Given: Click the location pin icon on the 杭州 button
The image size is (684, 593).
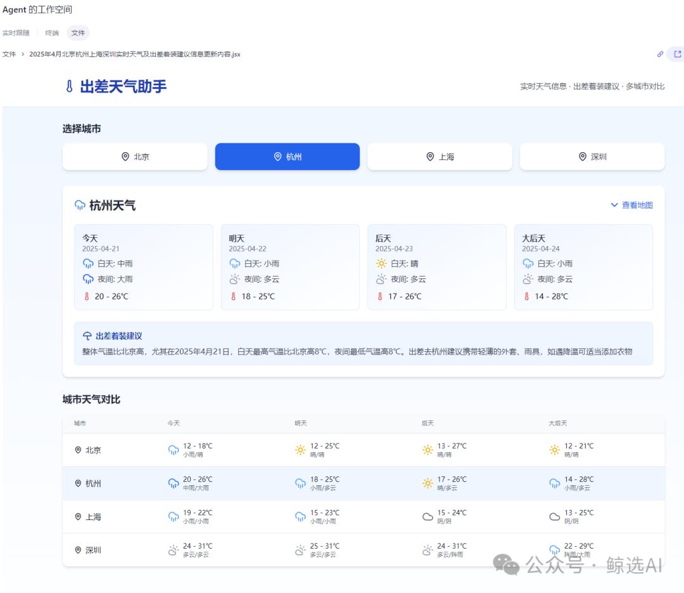Looking at the screenshot, I should [276, 156].
